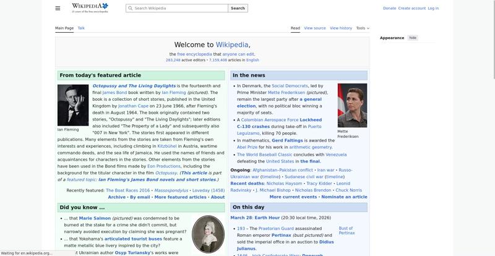Select the Read tab
The height and width of the screenshot is (256, 495).
tap(295, 28)
